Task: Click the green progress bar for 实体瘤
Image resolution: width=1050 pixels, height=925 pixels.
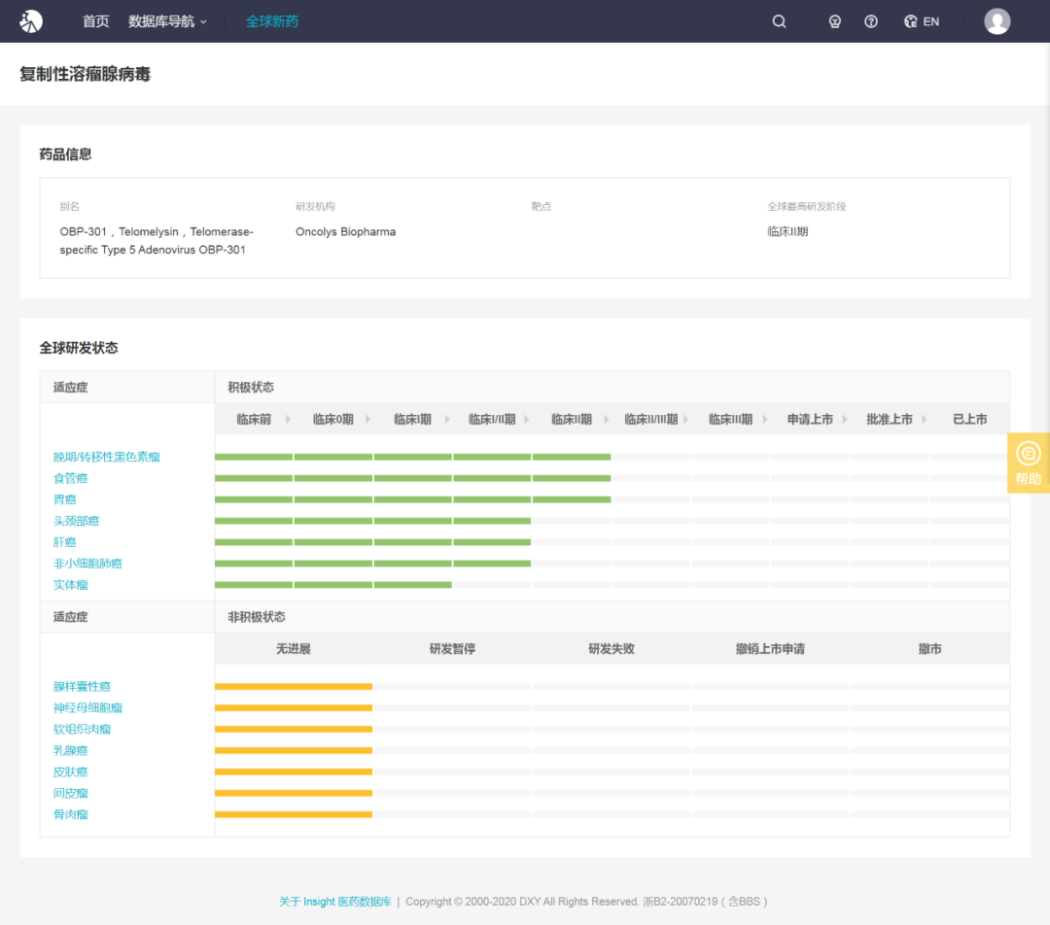Action: tap(332, 585)
